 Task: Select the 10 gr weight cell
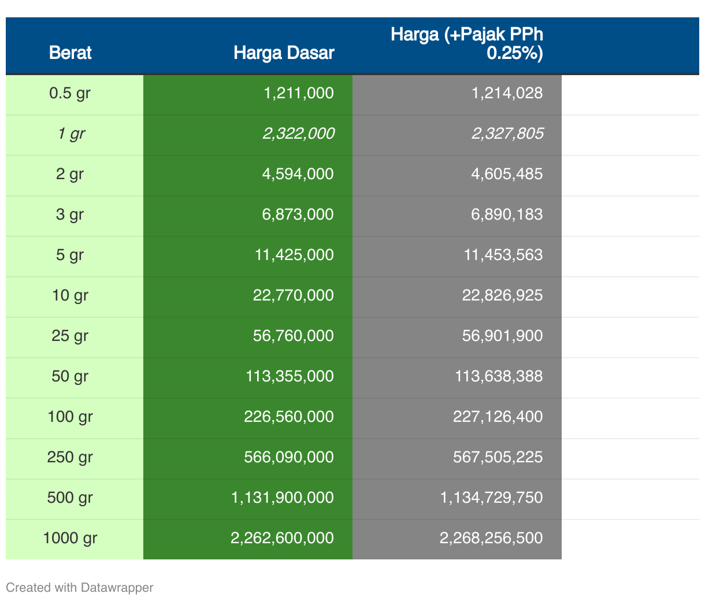70,295
